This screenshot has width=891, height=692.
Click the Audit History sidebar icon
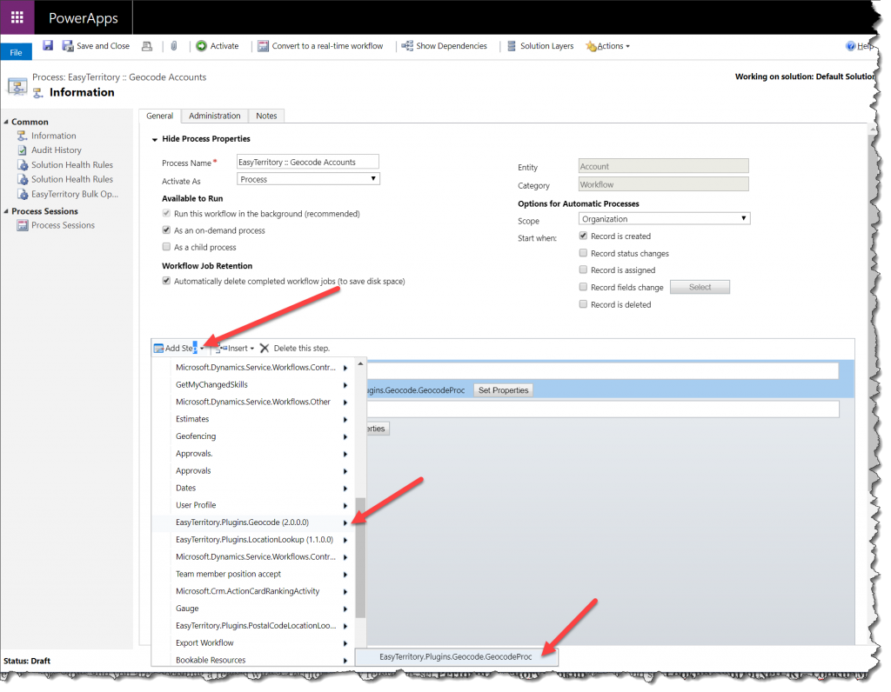pos(22,150)
